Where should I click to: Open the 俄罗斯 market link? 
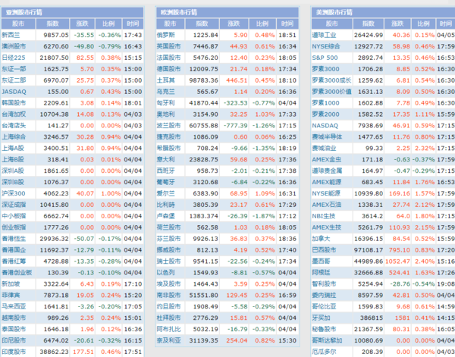point(166,35)
